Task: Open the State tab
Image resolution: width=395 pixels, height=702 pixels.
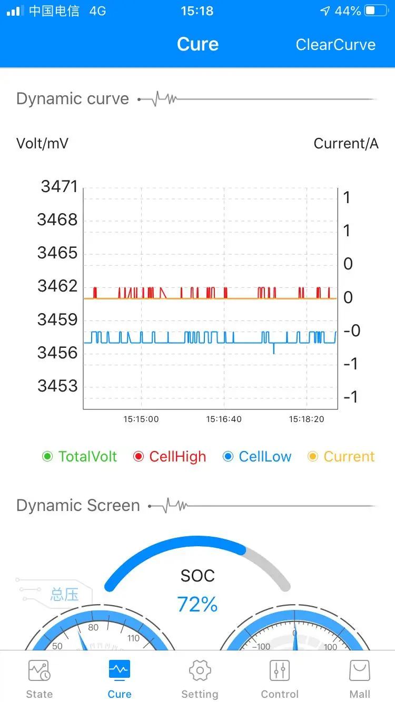Action: pyautogui.click(x=39, y=679)
